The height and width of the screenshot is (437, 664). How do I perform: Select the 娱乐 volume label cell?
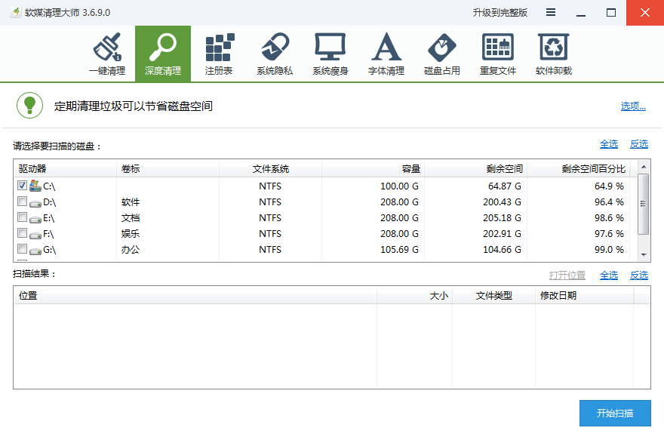coord(130,234)
